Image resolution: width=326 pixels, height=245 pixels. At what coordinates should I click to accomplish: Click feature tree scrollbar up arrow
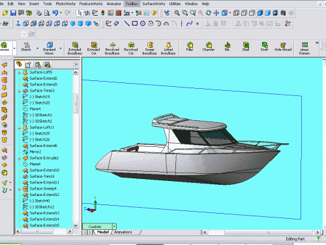coord(76,72)
